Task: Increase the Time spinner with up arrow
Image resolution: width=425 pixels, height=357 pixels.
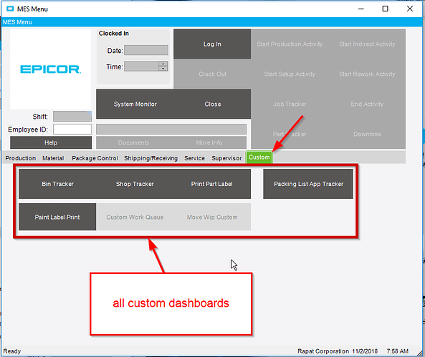Action: [163, 64]
